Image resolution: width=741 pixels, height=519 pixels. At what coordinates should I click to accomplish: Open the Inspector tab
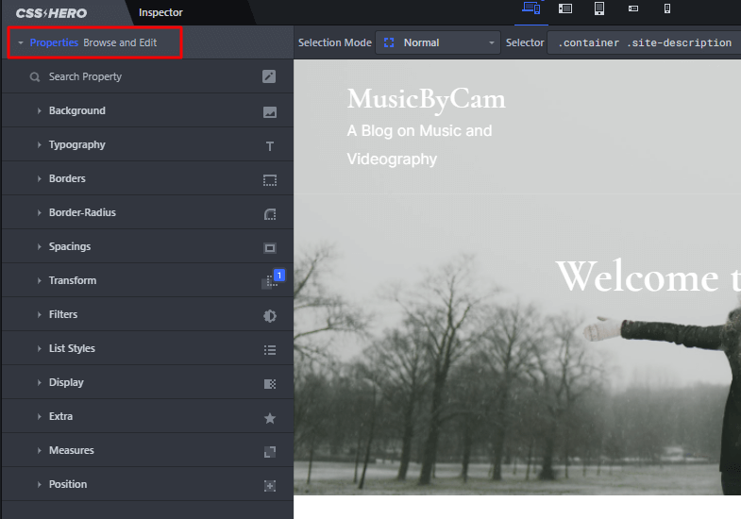[x=160, y=13]
